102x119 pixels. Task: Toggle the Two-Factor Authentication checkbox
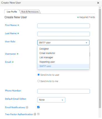pos(38,114)
